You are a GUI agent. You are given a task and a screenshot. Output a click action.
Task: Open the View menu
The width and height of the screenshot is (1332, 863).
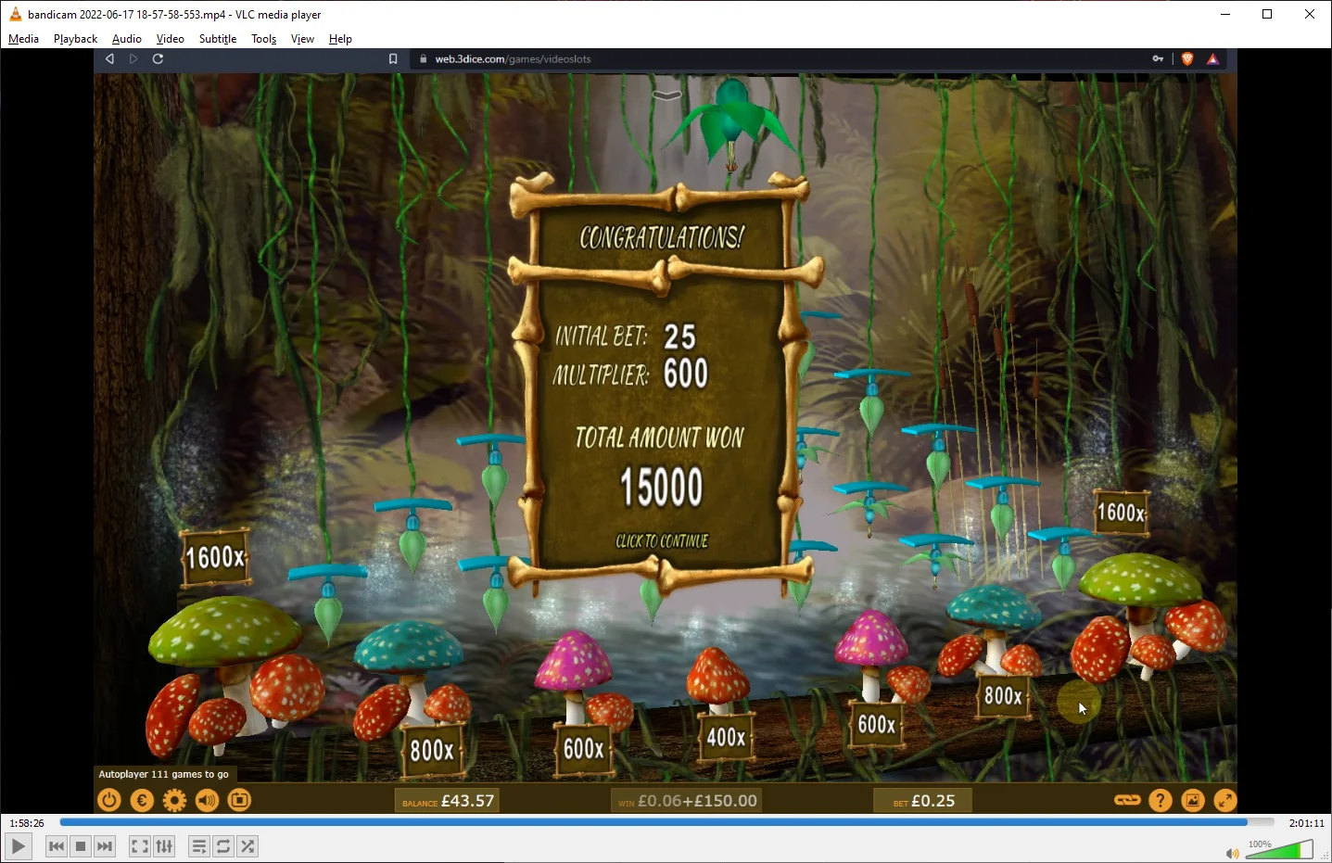pos(302,39)
